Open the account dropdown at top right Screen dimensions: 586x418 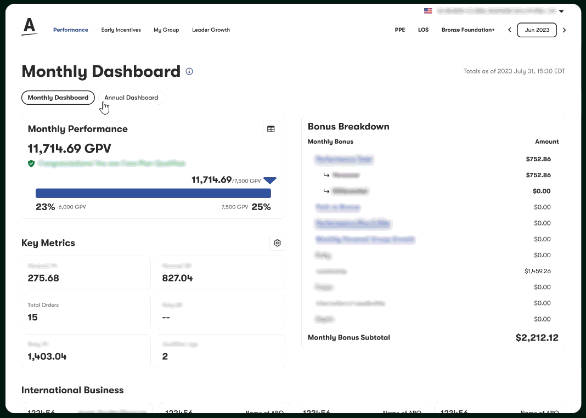click(561, 10)
